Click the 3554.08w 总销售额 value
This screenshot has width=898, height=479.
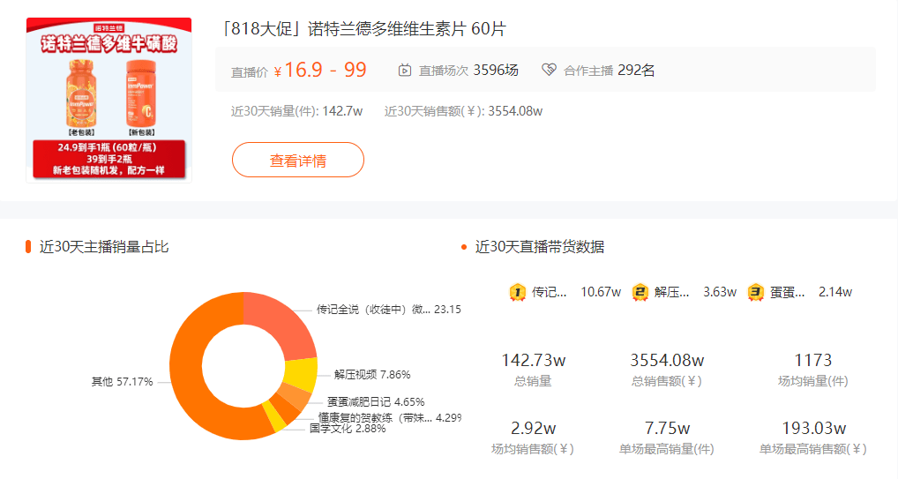(667, 361)
